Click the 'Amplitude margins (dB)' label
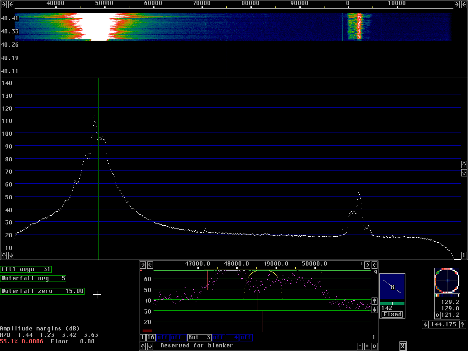The height and width of the screenshot is (351, 468). (x=40, y=329)
